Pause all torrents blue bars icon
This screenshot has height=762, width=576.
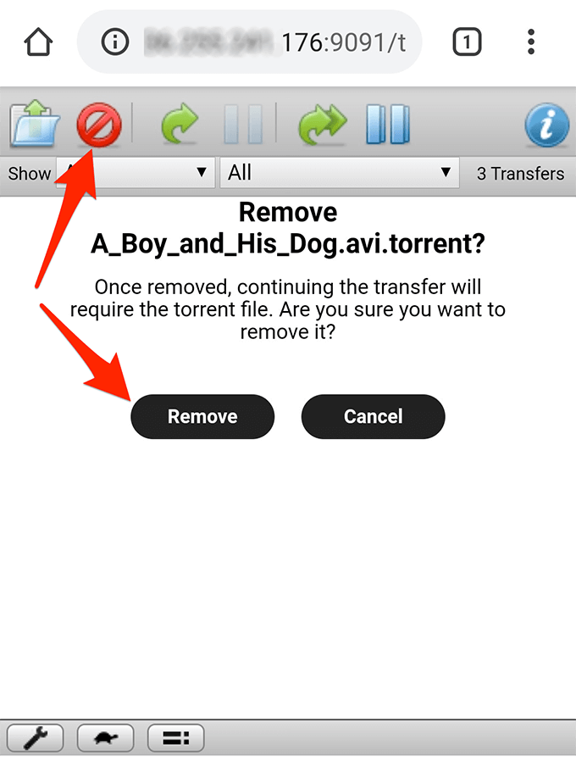(x=388, y=125)
